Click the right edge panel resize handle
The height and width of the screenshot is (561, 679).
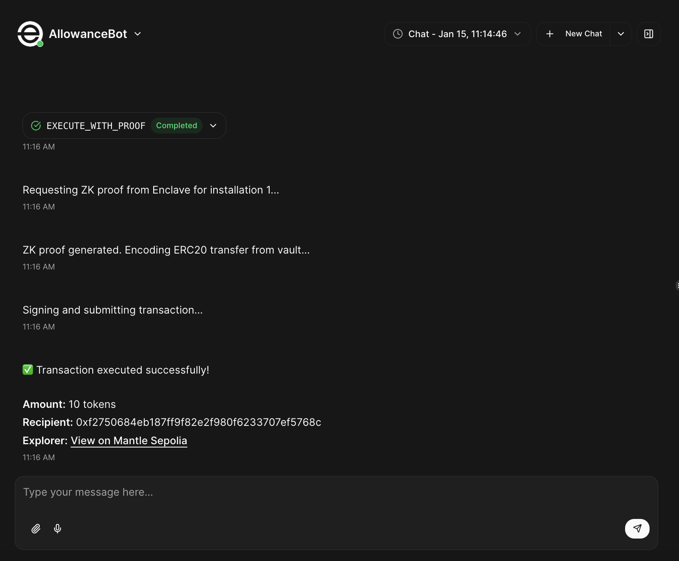coord(677,285)
